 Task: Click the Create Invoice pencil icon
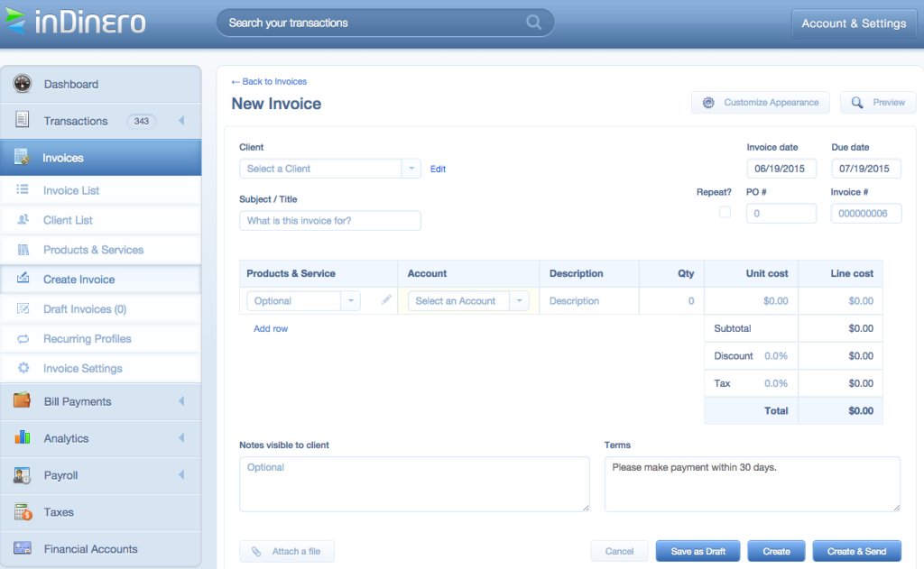coord(23,278)
